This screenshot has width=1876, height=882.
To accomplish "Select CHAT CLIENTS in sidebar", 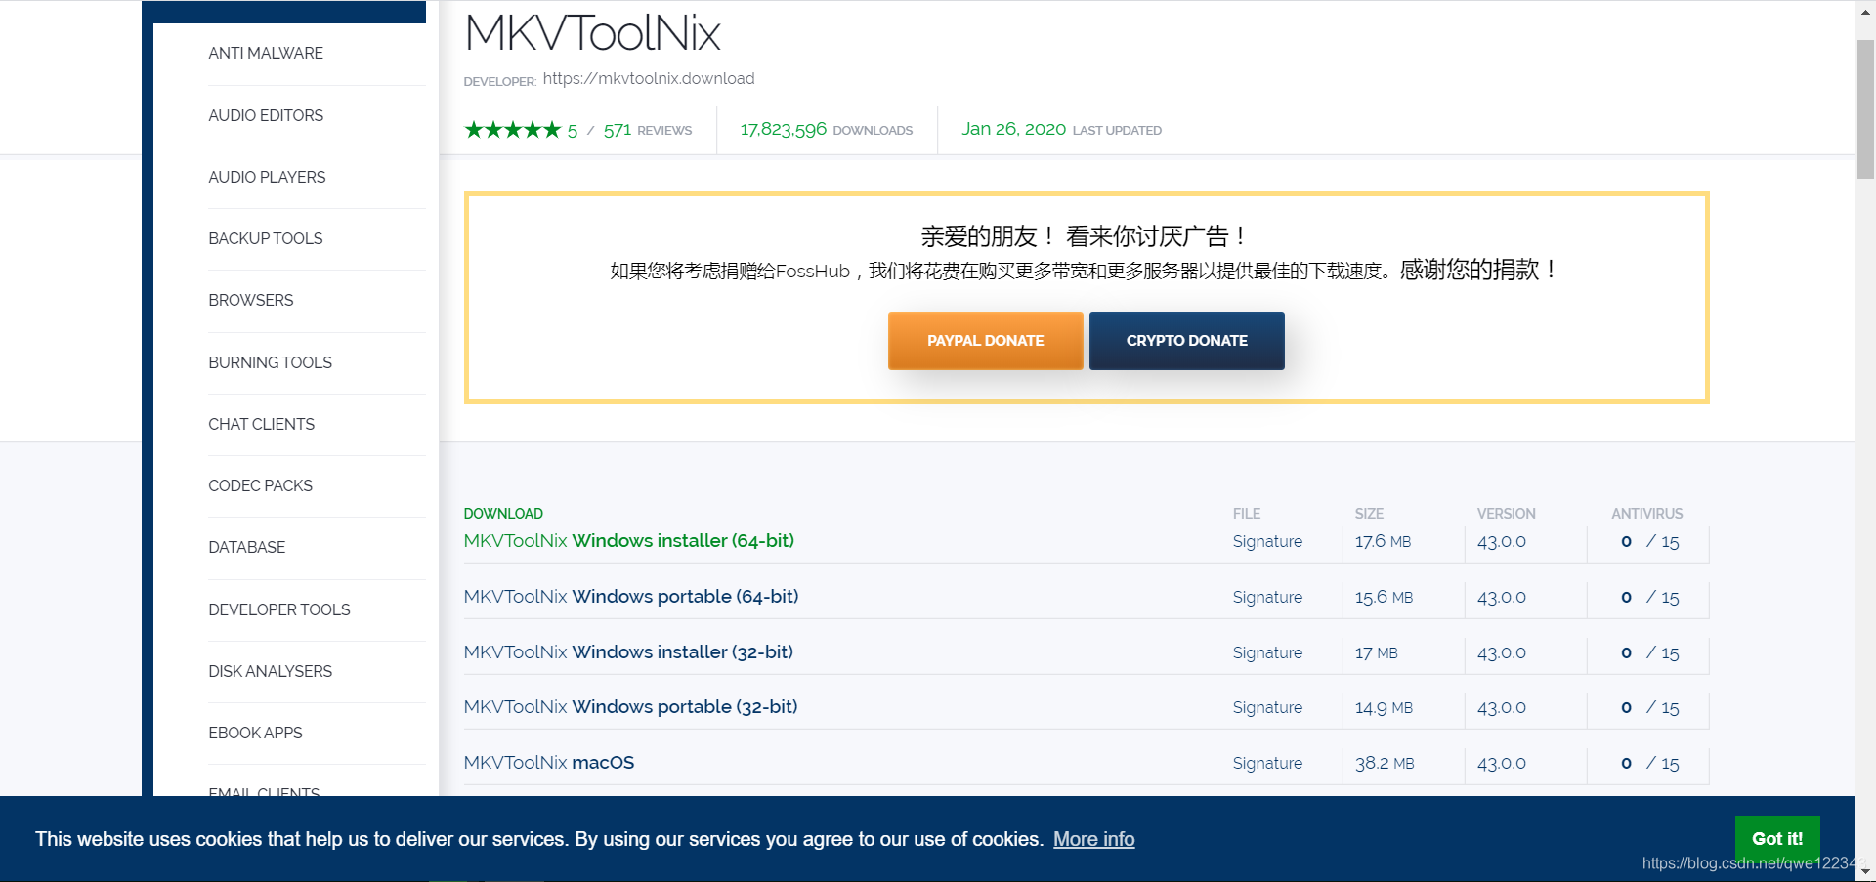I will pos(261,424).
